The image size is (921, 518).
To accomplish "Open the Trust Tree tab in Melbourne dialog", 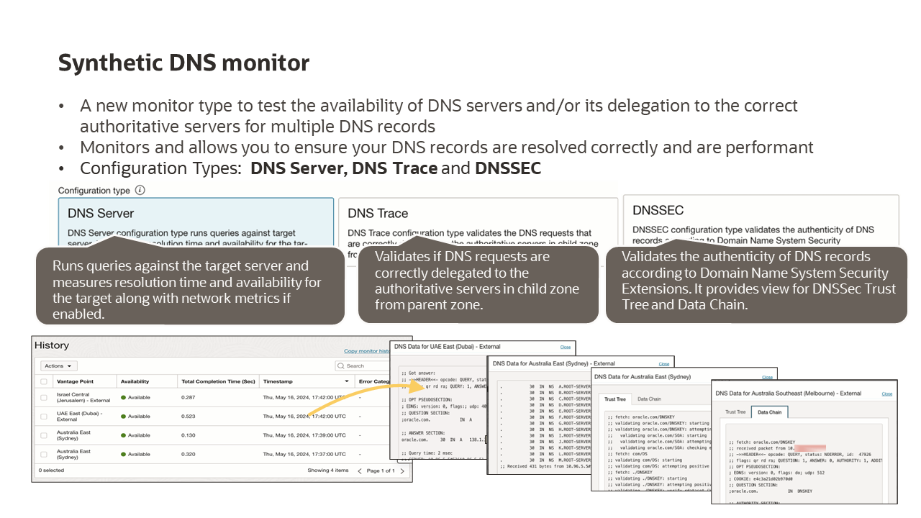I will click(735, 412).
